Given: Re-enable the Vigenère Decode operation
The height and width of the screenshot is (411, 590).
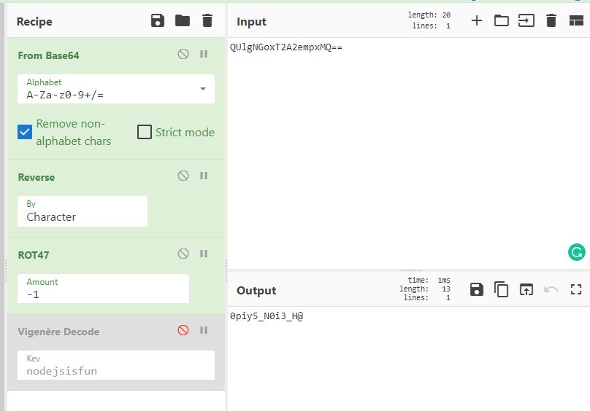Looking at the screenshot, I should pyautogui.click(x=183, y=331).
